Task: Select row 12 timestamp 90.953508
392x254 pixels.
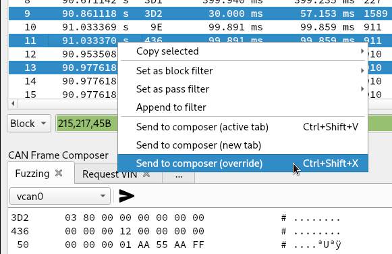Action: point(89,54)
